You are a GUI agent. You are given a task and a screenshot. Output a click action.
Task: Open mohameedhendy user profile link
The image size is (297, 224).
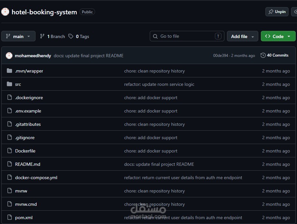coord(33,56)
